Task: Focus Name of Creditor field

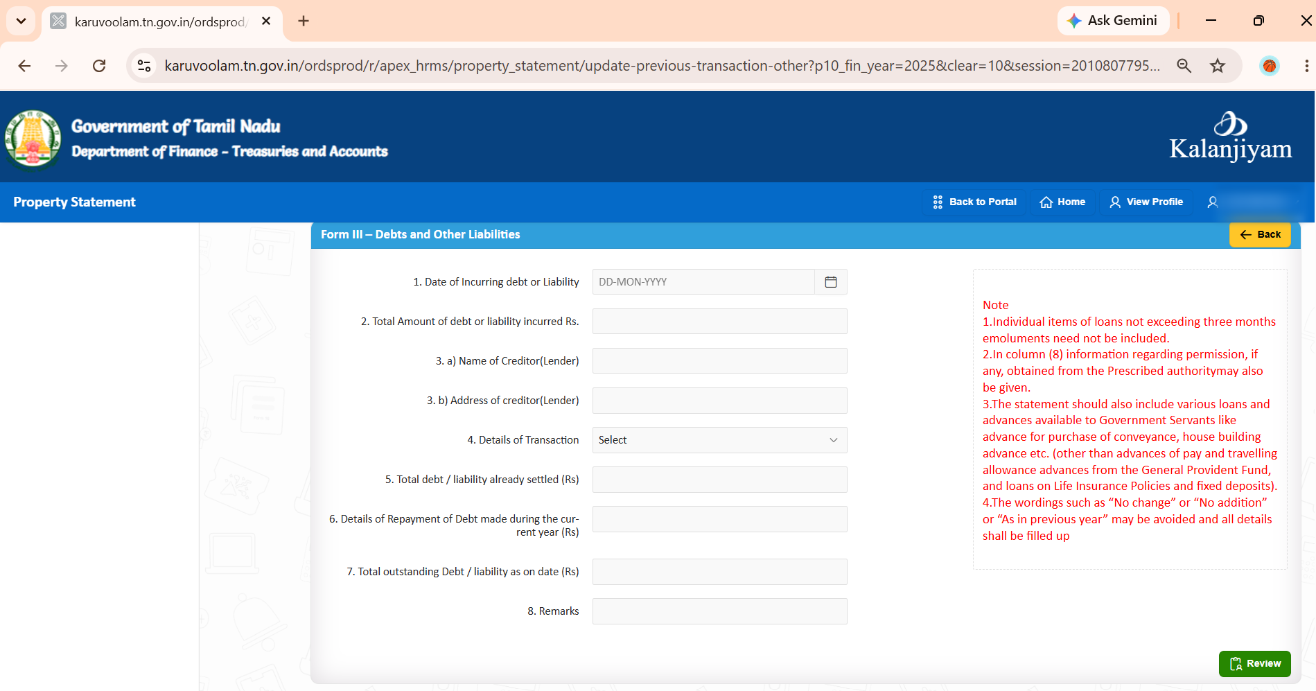Action: pos(719,361)
